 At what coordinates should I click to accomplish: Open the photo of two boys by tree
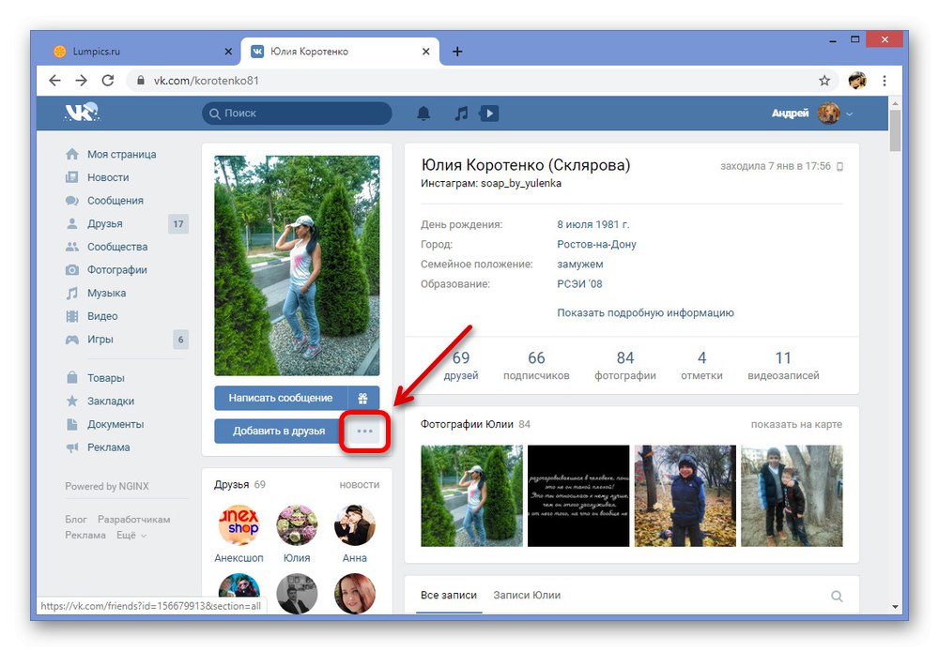tap(792, 495)
